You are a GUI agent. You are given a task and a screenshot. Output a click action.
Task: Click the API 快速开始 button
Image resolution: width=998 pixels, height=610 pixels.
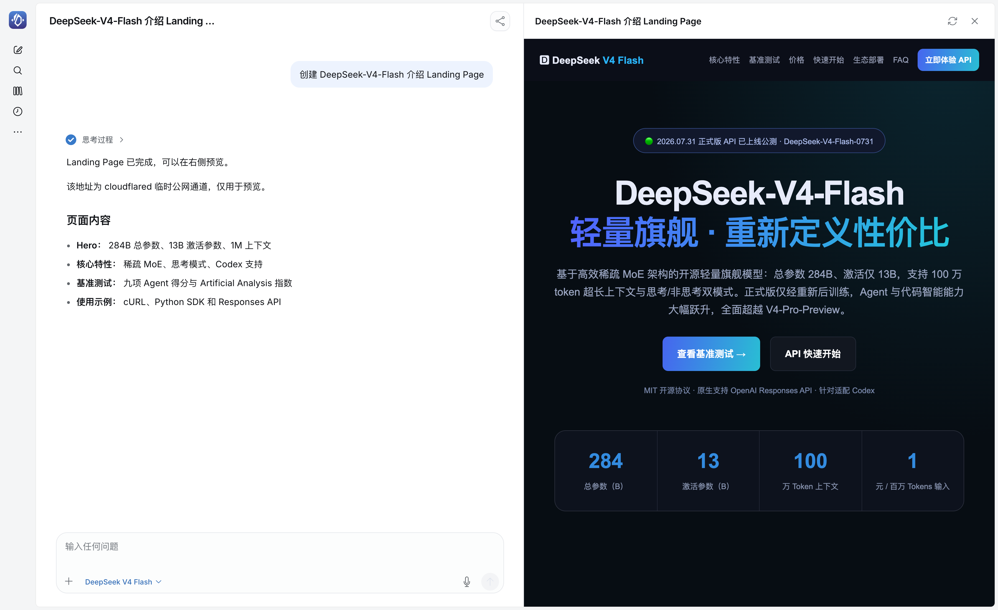813,354
